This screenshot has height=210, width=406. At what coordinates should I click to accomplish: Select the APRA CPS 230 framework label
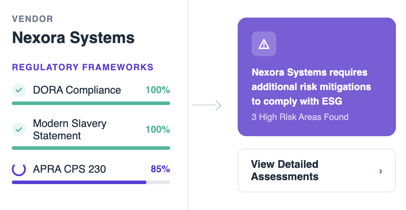pos(69,169)
